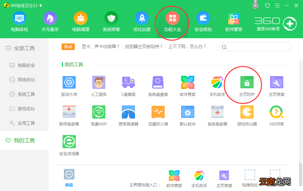Launch 主页防护 tool
This screenshot has height=191, width=303.
click(x=247, y=86)
